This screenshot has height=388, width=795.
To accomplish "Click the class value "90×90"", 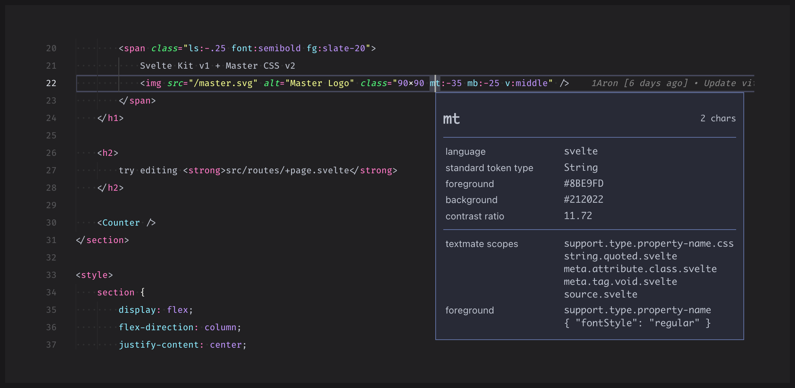I will point(409,83).
